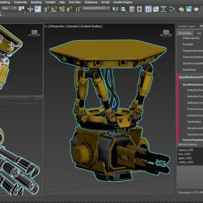Toggle 3D Snaps on the toolbar
The image size is (203, 203).
pyautogui.click(x=46, y=9)
